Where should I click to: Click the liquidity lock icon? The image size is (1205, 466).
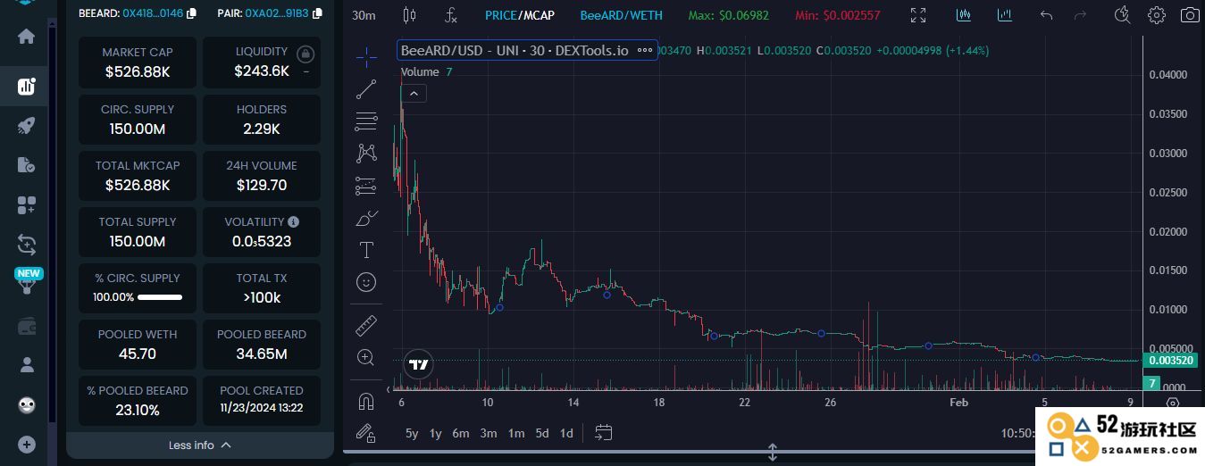306,54
